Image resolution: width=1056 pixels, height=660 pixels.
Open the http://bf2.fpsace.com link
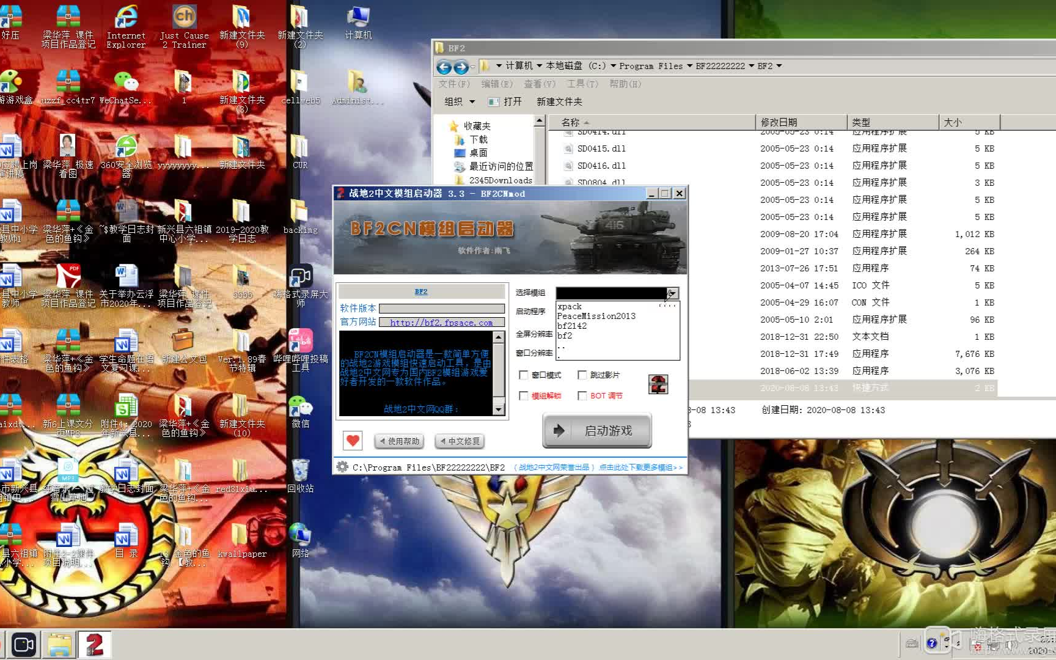coord(441,323)
